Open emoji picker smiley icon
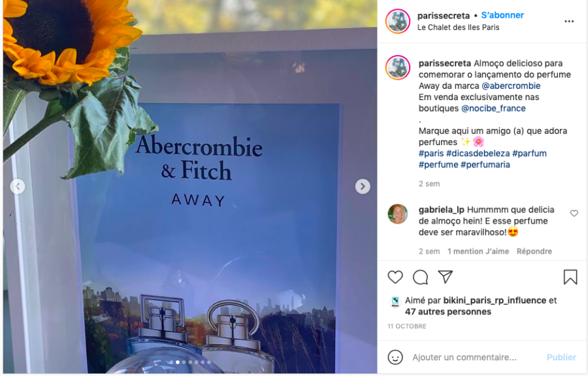The width and height of the screenshot is (588, 376). point(395,357)
